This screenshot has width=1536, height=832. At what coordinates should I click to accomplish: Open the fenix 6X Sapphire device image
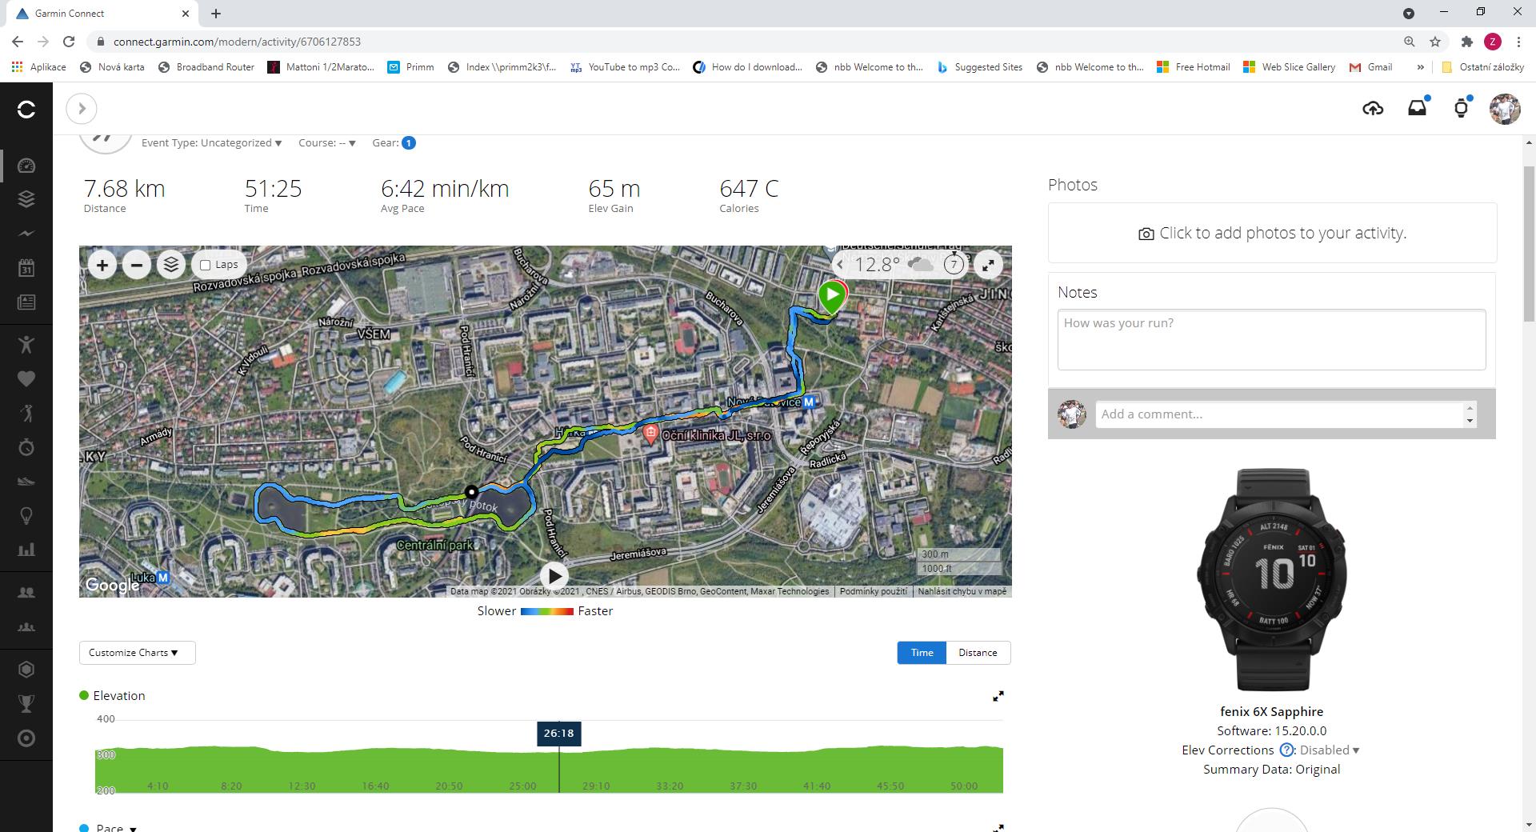tap(1271, 579)
